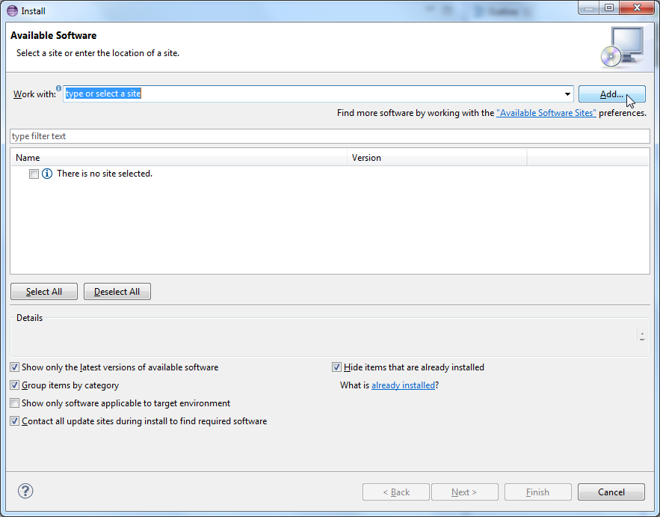
Task: Open the Work with site dropdown
Action: pyautogui.click(x=567, y=94)
